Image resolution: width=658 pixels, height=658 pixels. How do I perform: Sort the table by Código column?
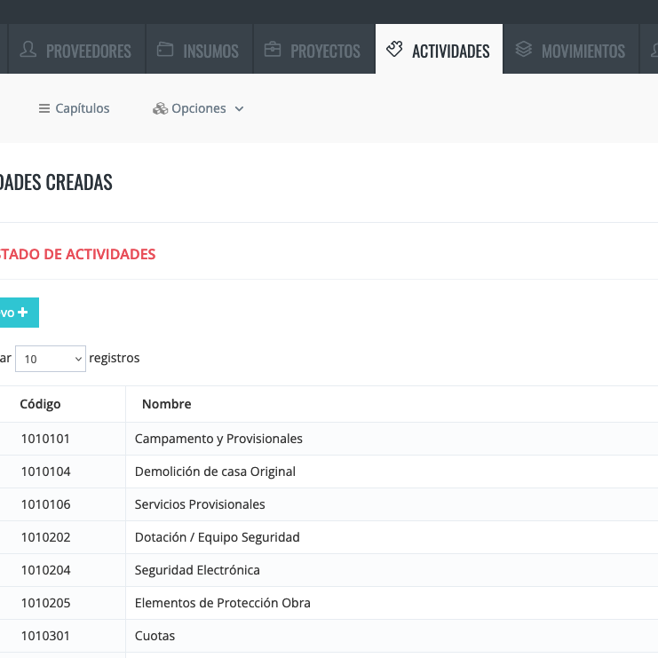[x=40, y=404]
